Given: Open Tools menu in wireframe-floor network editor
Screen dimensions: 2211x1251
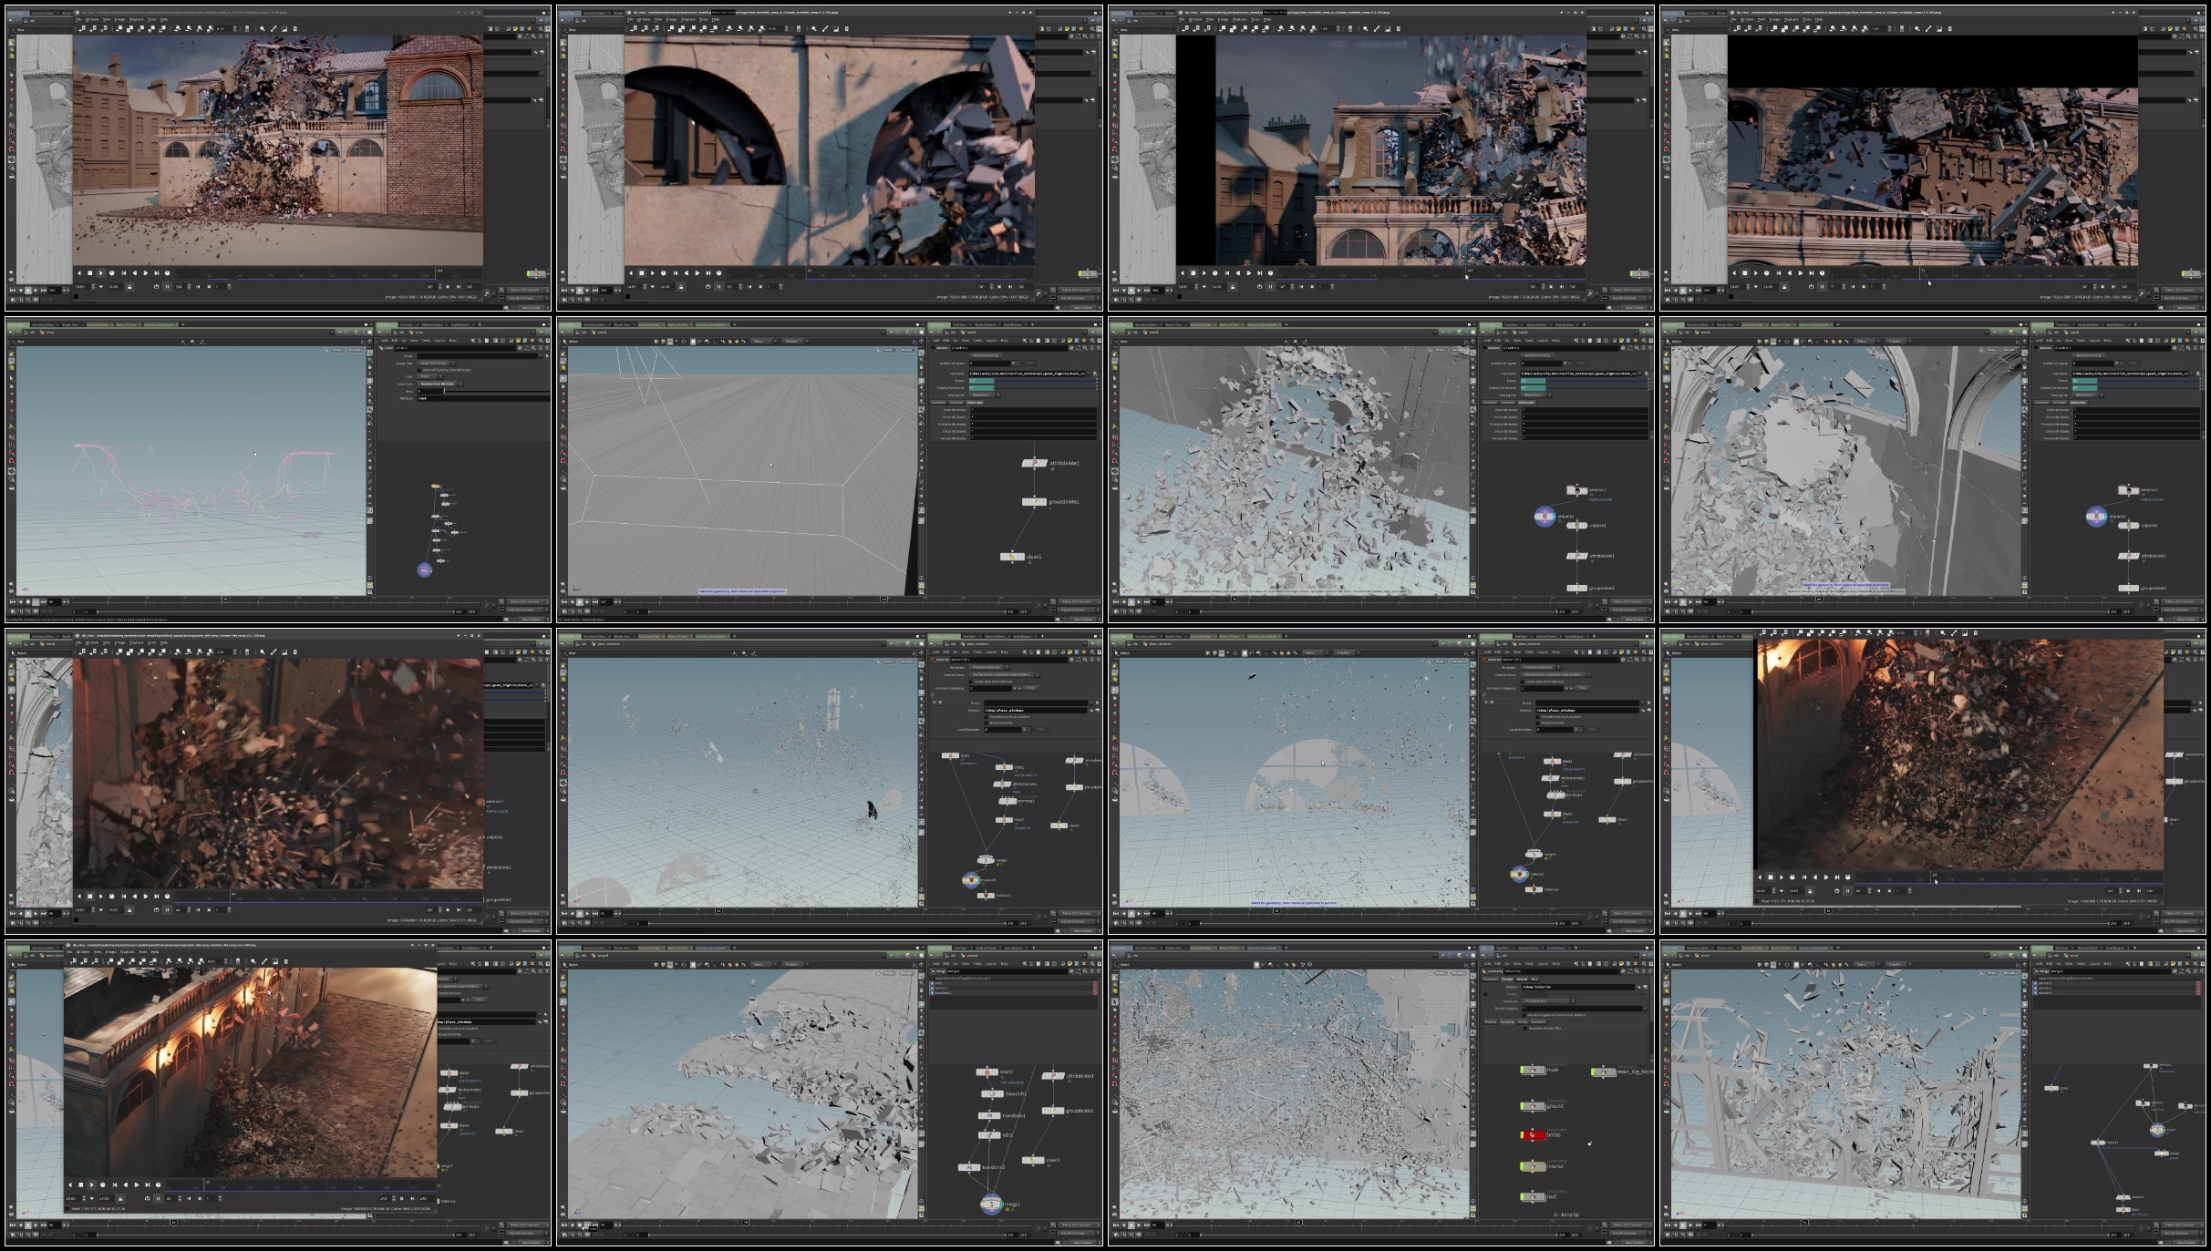Looking at the screenshot, I should pos(977,341).
